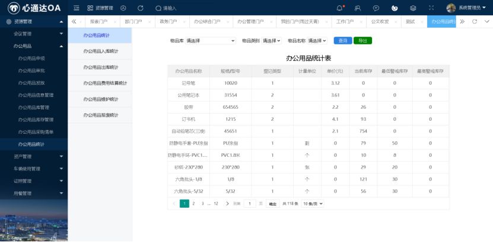The width and height of the screenshot is (493, 242).
Task: Collapse the sidebar with the menu fold icon
Action: [x=77, y=8]
